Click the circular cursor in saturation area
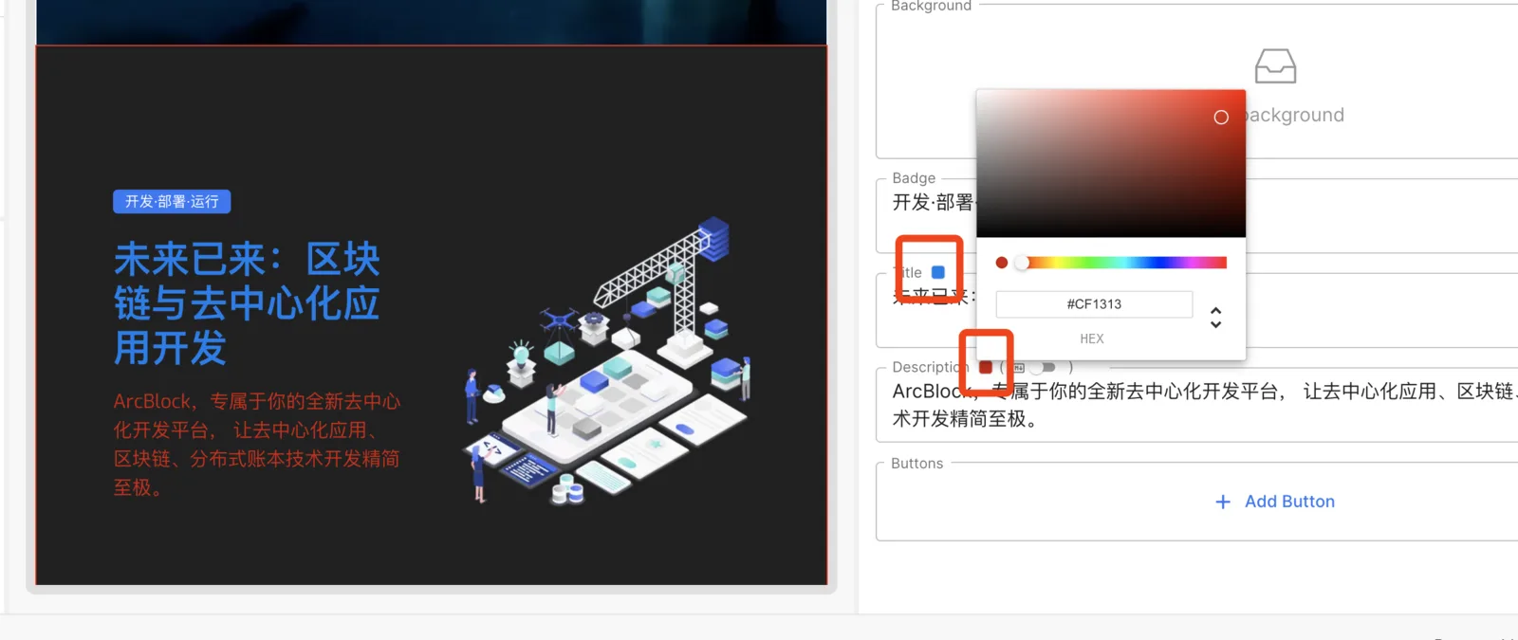 pyautogui.click(x=1221, y=118)
